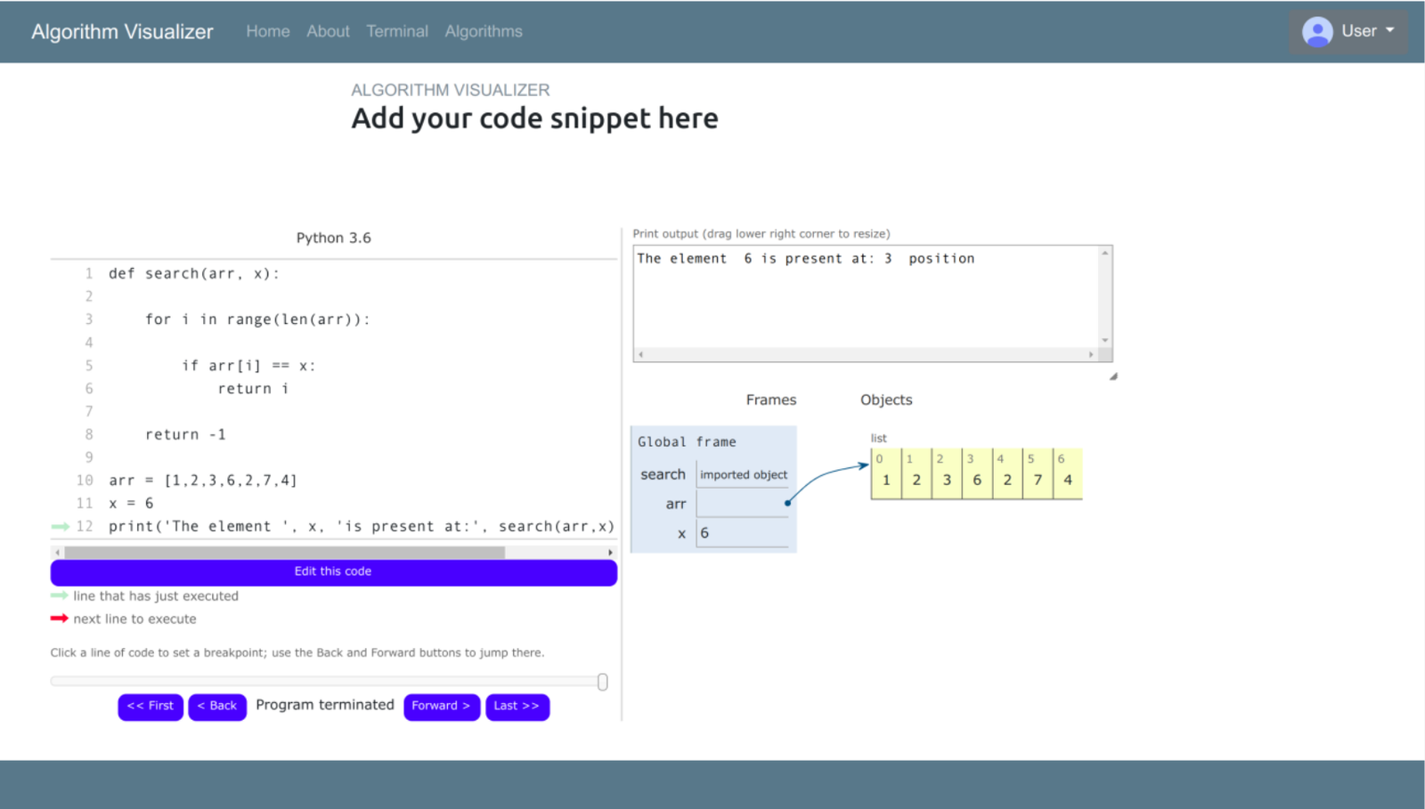Viewport: 1425px width, 809px height.
Task: Click the user avatar icon
Action: (1316, 32)
